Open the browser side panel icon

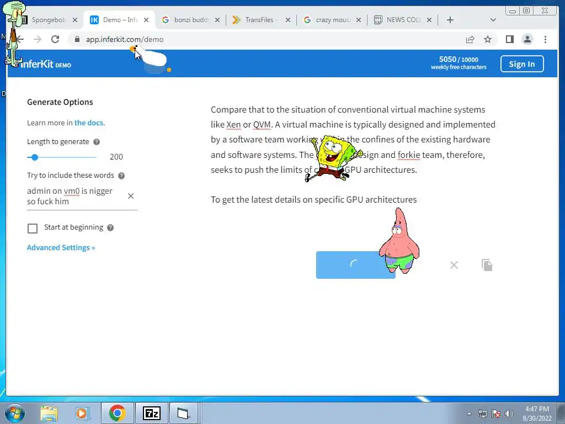click(509, 39)
